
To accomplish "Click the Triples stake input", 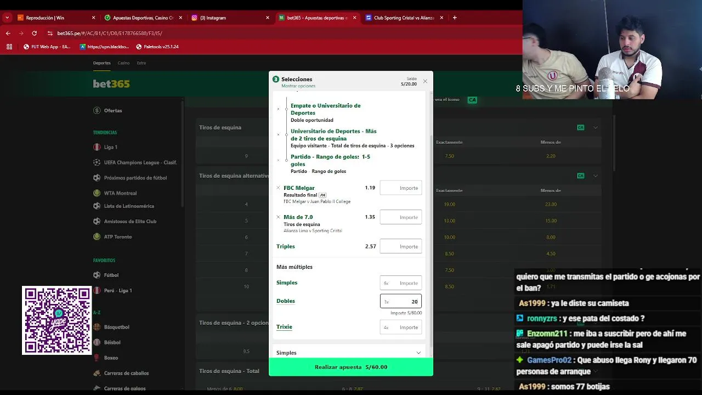I will [401, 246].
